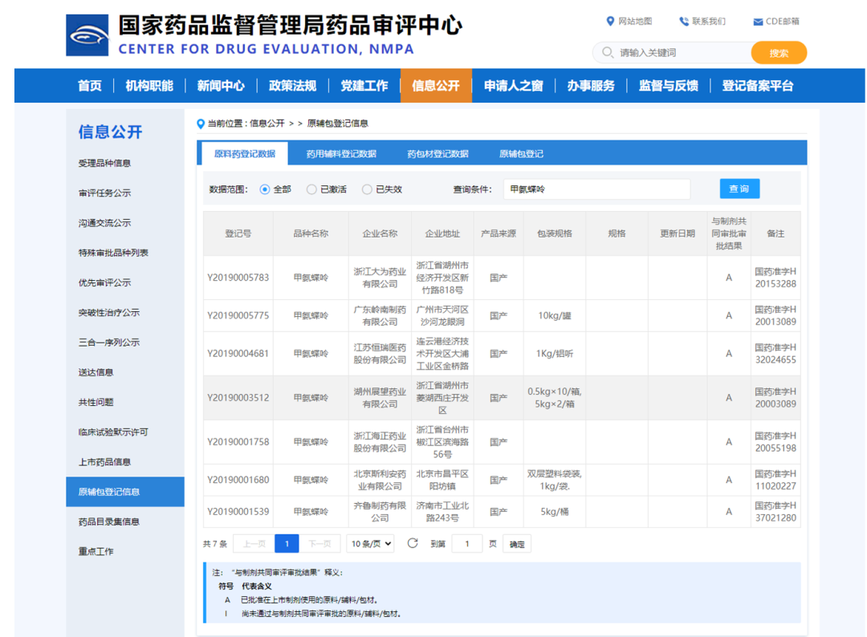Open the 10条/页 page size dropdown

370,544
